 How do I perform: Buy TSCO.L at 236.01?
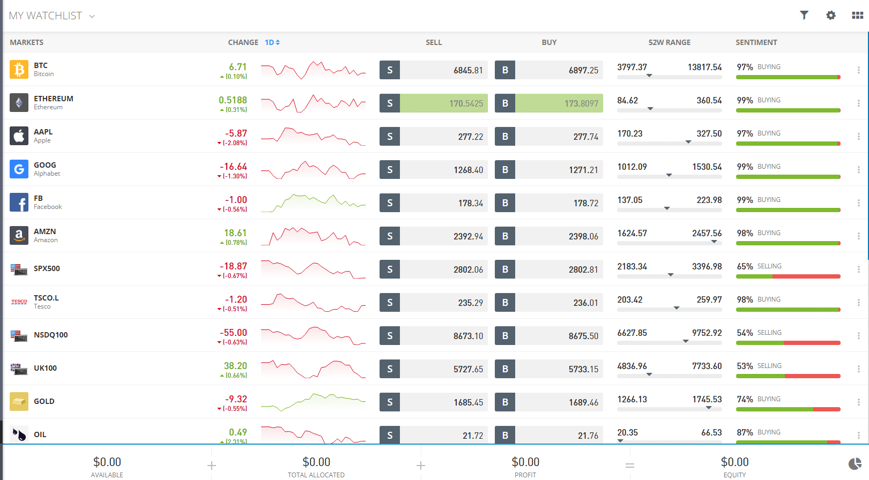click(x=549, y=303)
